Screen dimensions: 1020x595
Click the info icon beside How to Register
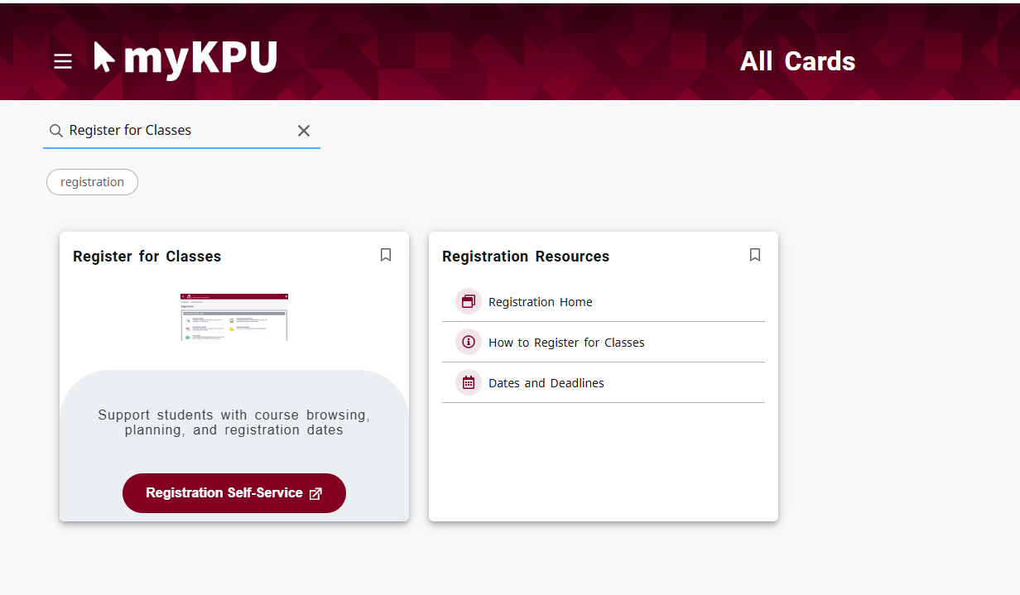tap(469, 342)
